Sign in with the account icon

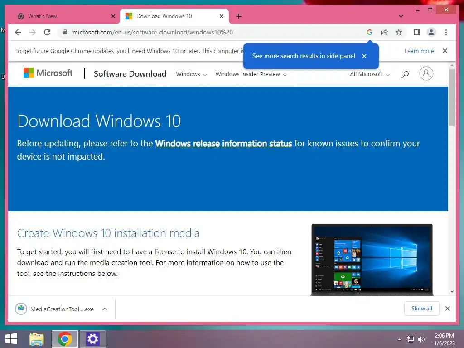point(426,73)
